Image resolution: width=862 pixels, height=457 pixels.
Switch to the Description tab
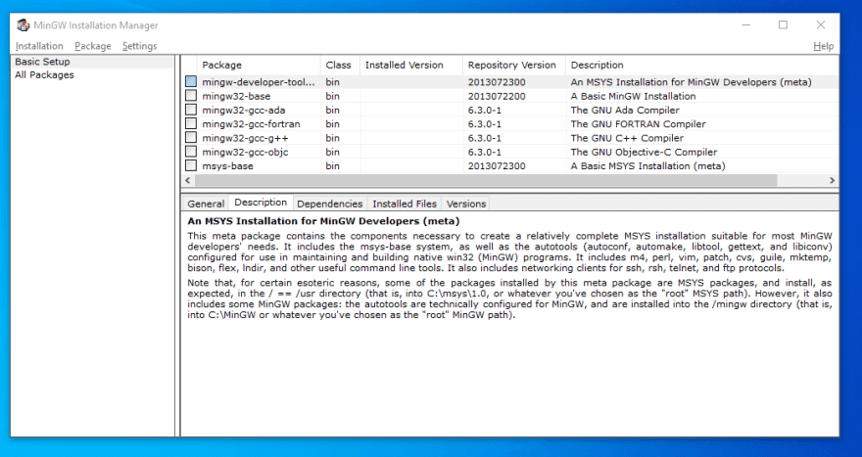tap(261, 203)
